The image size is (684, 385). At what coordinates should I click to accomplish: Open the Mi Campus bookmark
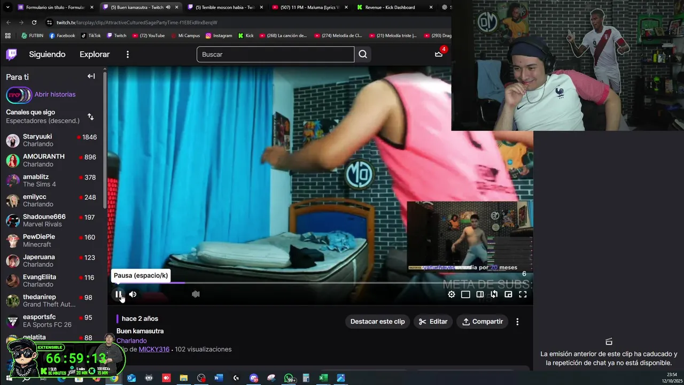[x=185, y=36]
